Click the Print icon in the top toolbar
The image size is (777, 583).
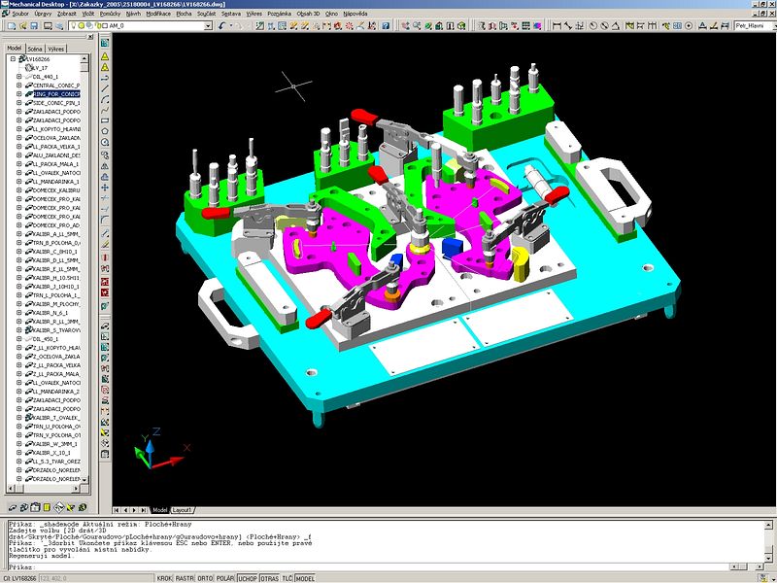[x=48, y=26]
